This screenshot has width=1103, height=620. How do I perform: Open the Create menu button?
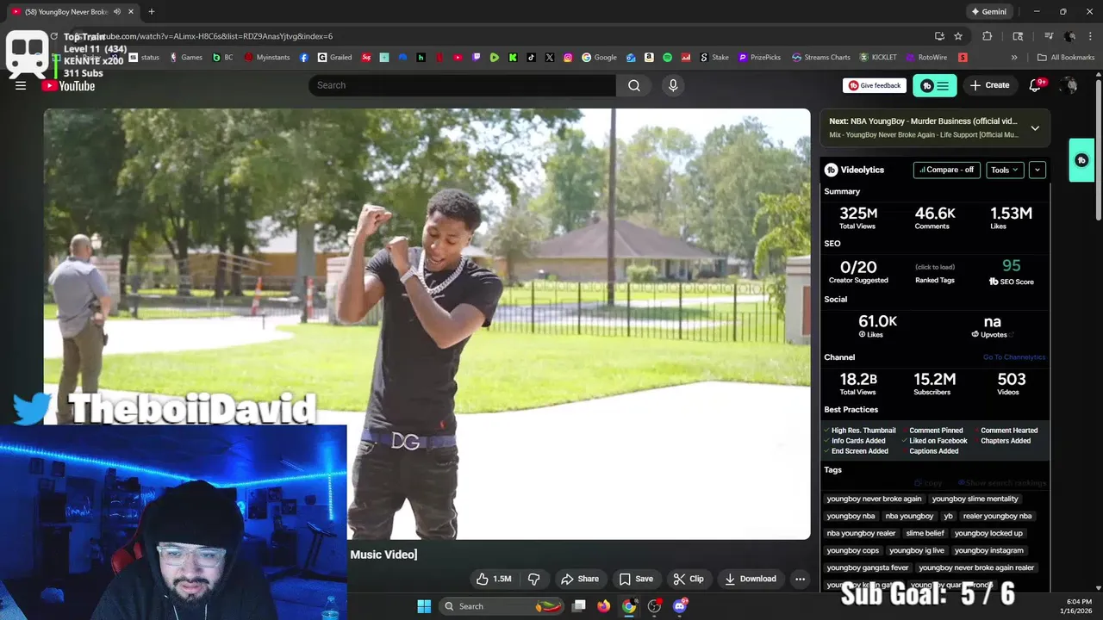tap(989, 85)
